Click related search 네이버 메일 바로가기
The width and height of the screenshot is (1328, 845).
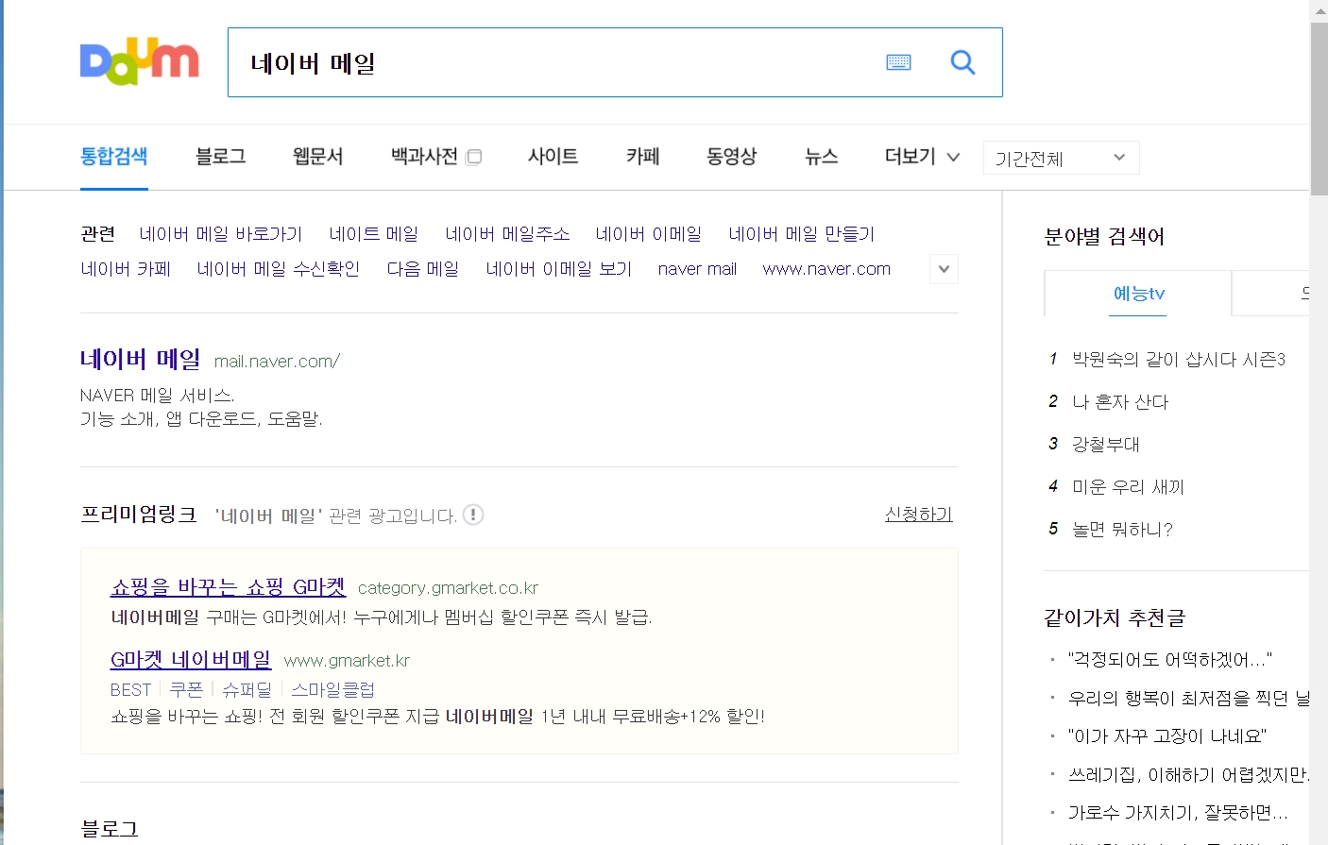click(x=221, y=234)
